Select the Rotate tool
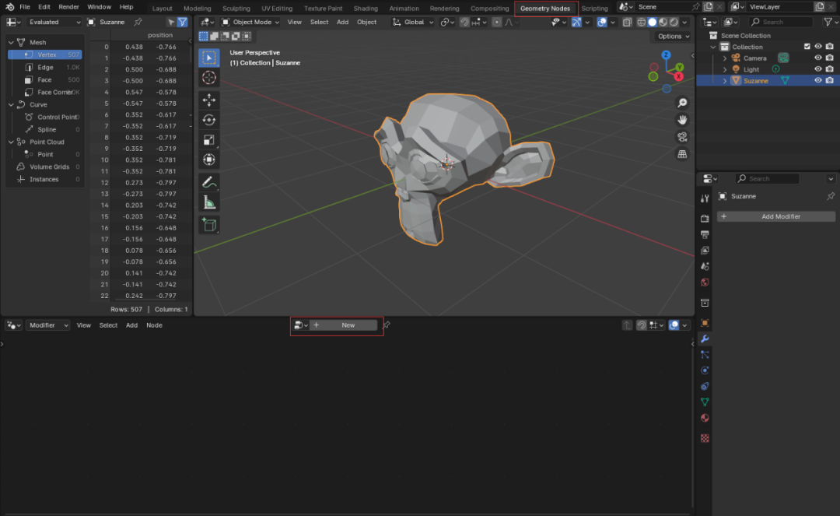The height and width of the screenshot is (516, 840). [x=208, y=120]
